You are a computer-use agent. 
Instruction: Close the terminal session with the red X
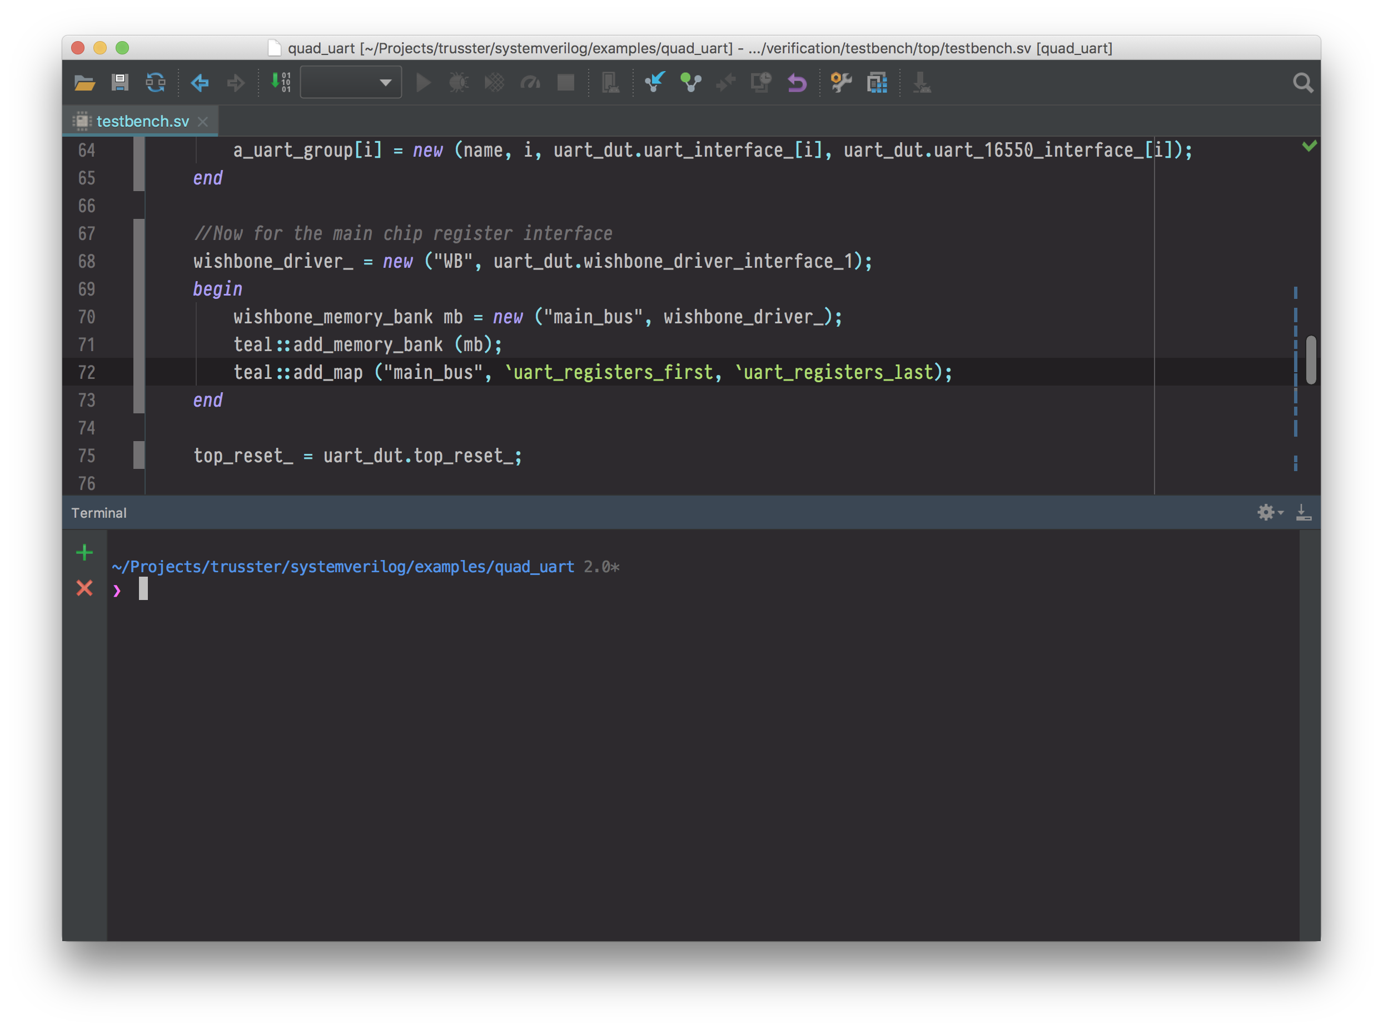coord(84,588)
